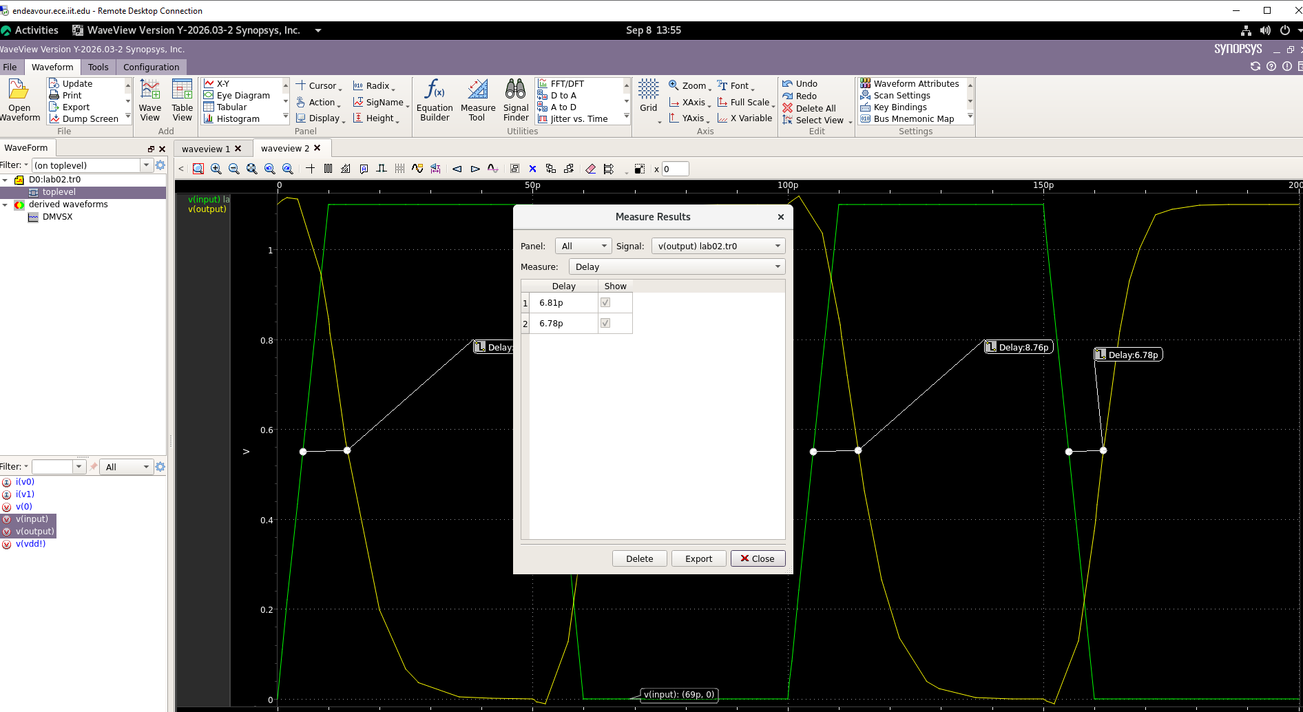
Task: Open Eye Diagram panel option
Action: (x=237, y=95)
